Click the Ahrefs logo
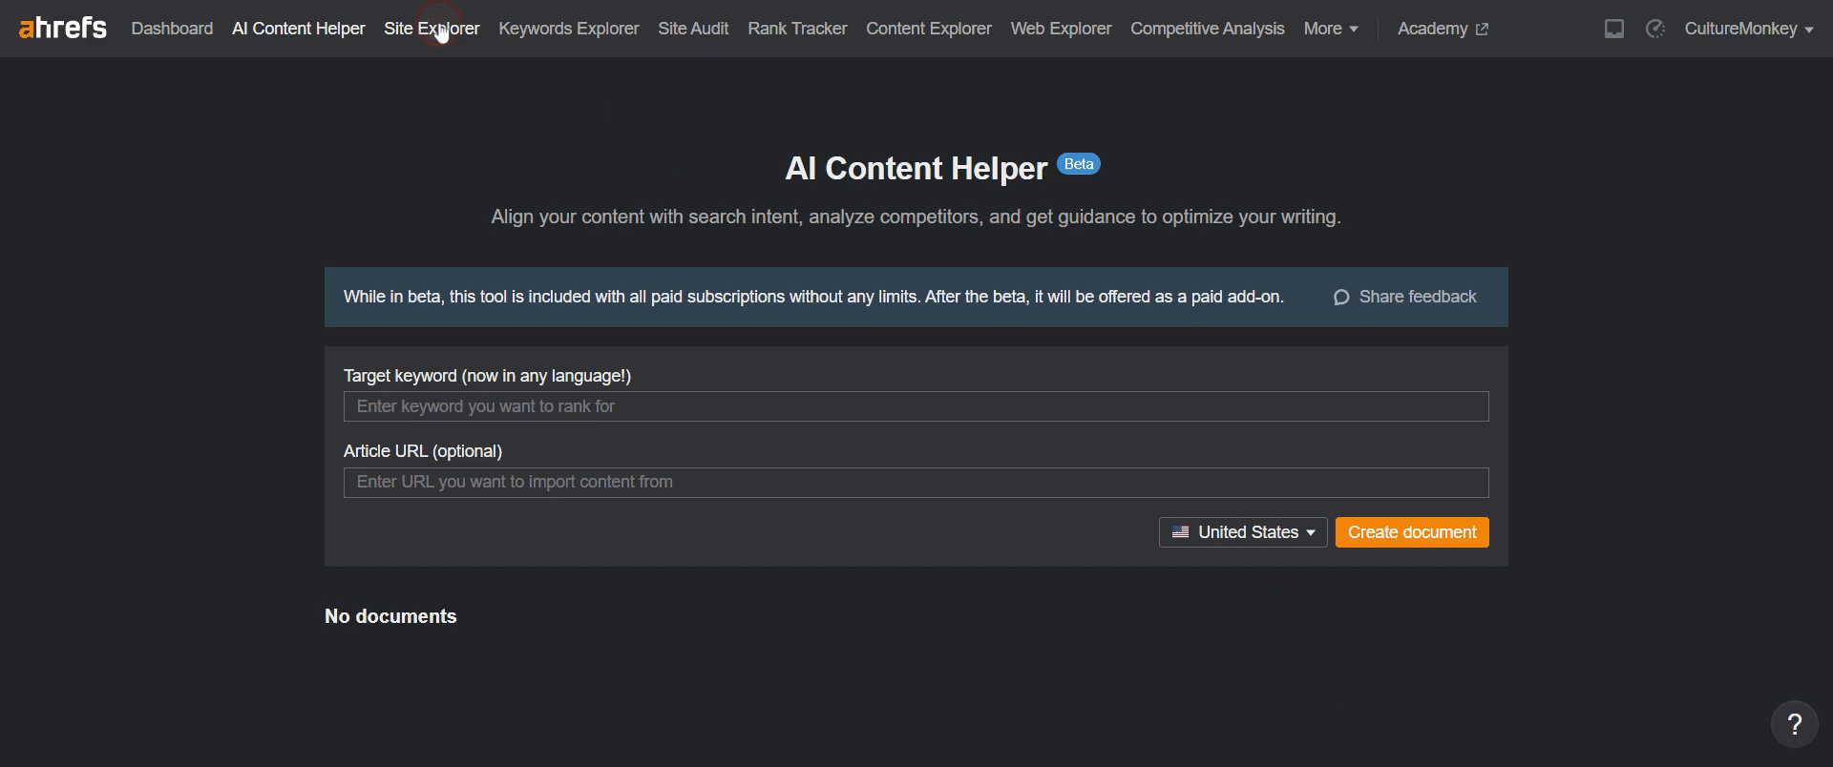The image size is (1833, 767). 63,29
